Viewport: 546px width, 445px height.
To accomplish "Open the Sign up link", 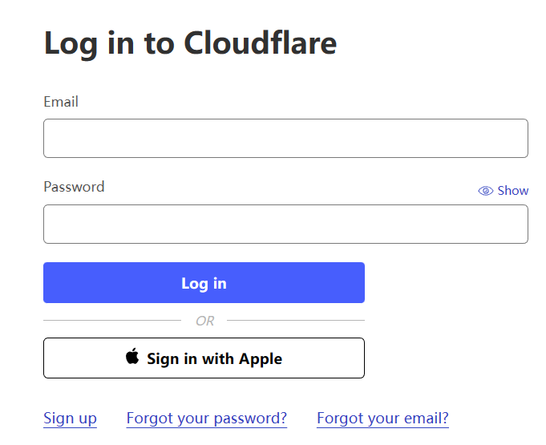I will point(70,419).
